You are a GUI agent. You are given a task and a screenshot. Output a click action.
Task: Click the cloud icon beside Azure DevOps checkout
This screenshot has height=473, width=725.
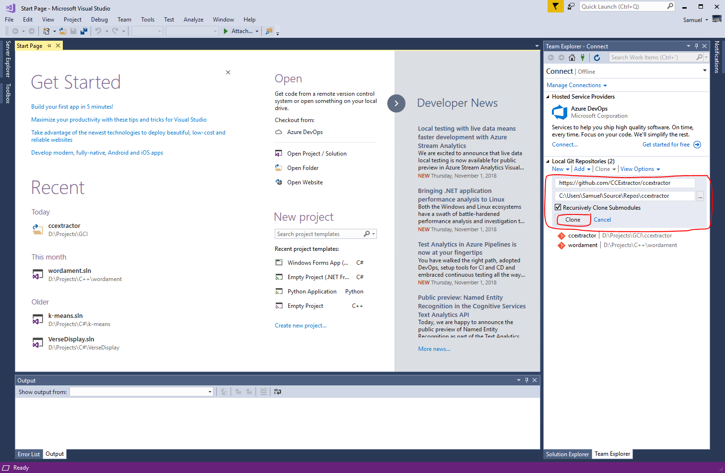279,132
